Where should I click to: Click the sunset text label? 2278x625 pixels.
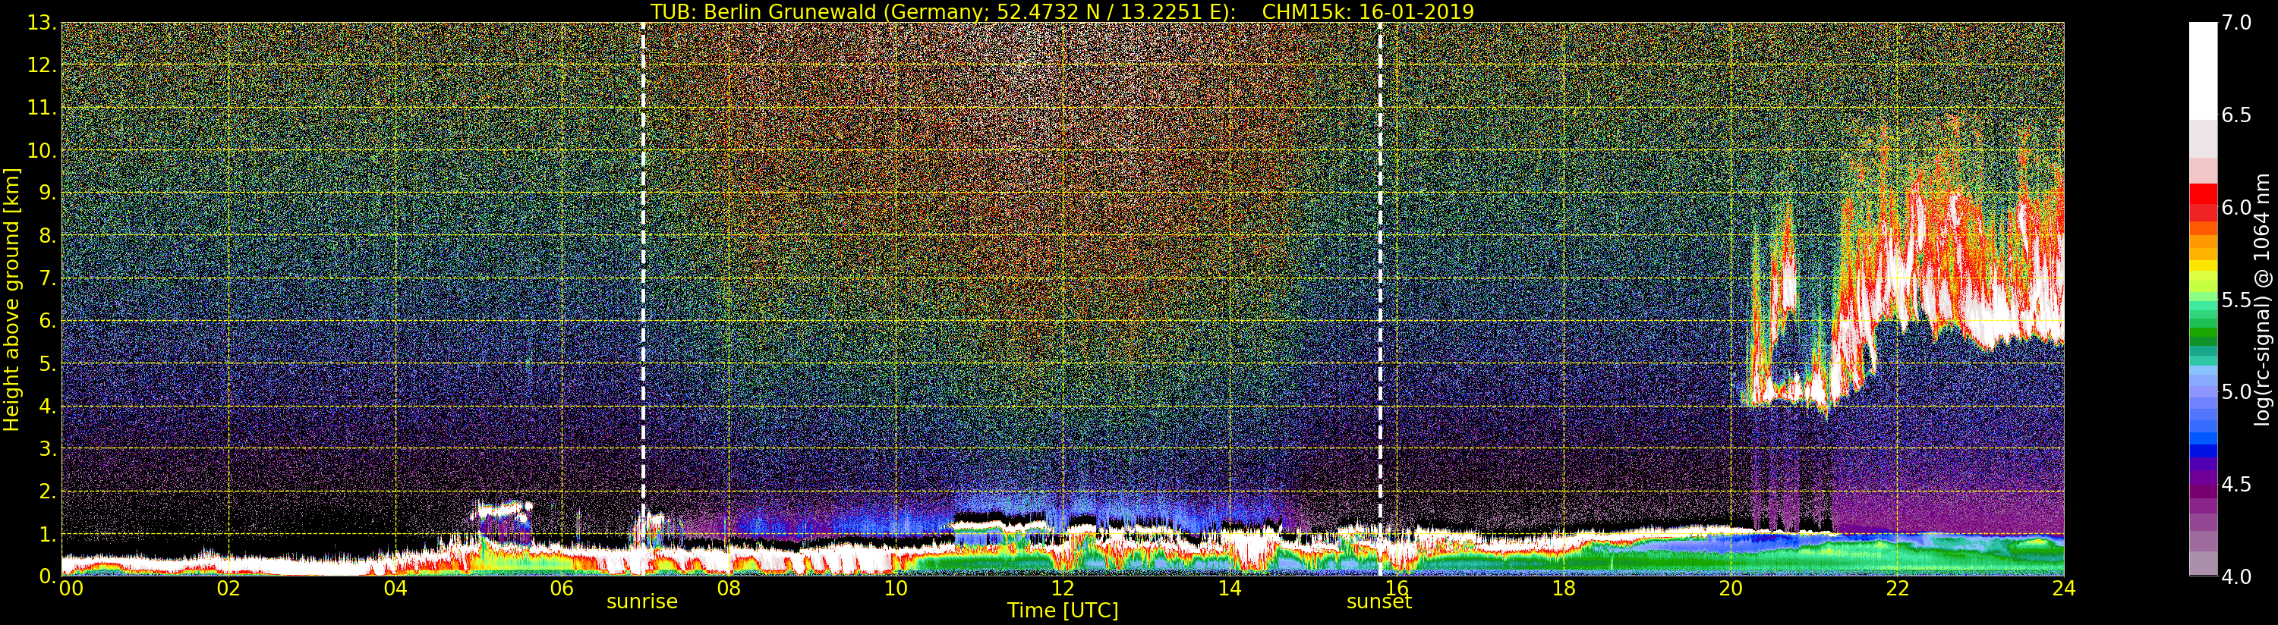pyautogui.click(x=1378, y=602)
